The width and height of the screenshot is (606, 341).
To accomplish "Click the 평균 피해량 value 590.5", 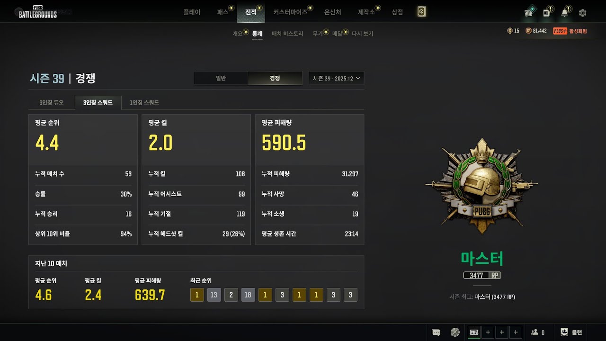I will pyautogui.click(x=284, y=143).
